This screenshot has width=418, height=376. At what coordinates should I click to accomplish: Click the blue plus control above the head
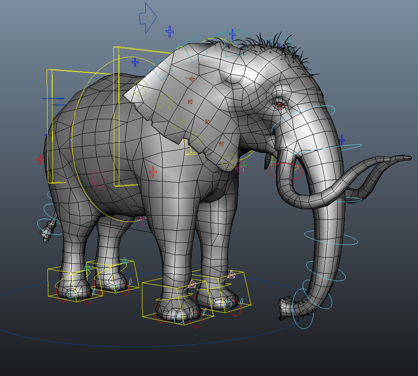click(x=231, y=34)
